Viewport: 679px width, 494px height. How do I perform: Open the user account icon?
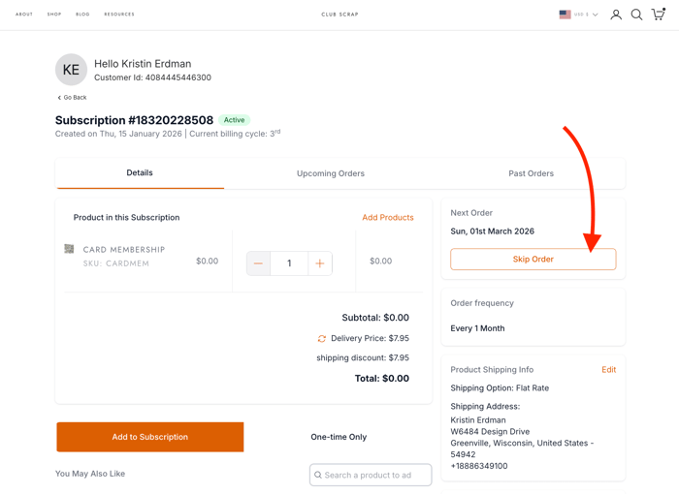tap(616, 15)
